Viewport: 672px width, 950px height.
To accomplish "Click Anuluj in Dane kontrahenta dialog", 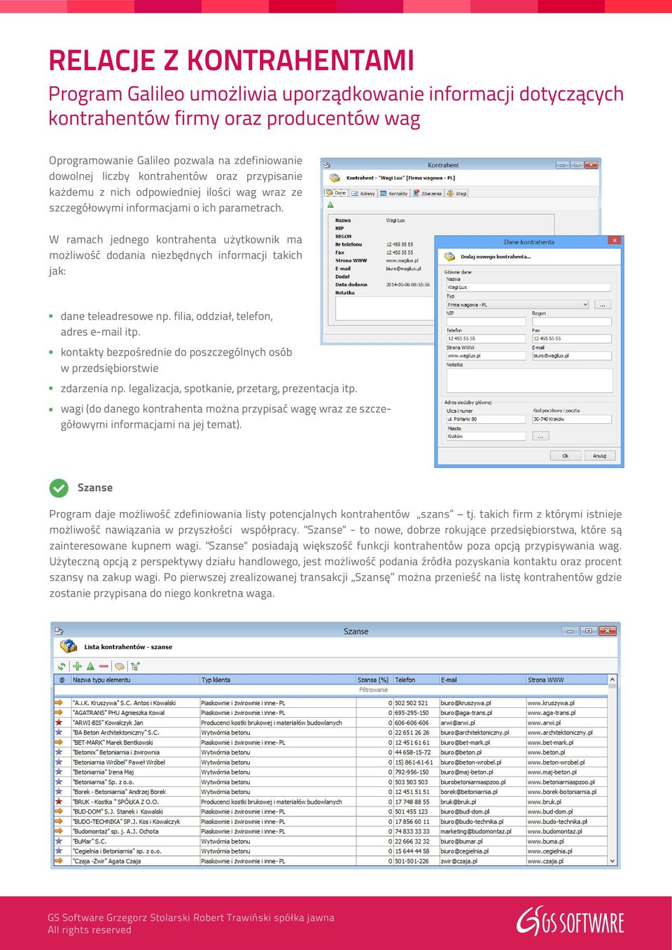I will coord(600,455).
